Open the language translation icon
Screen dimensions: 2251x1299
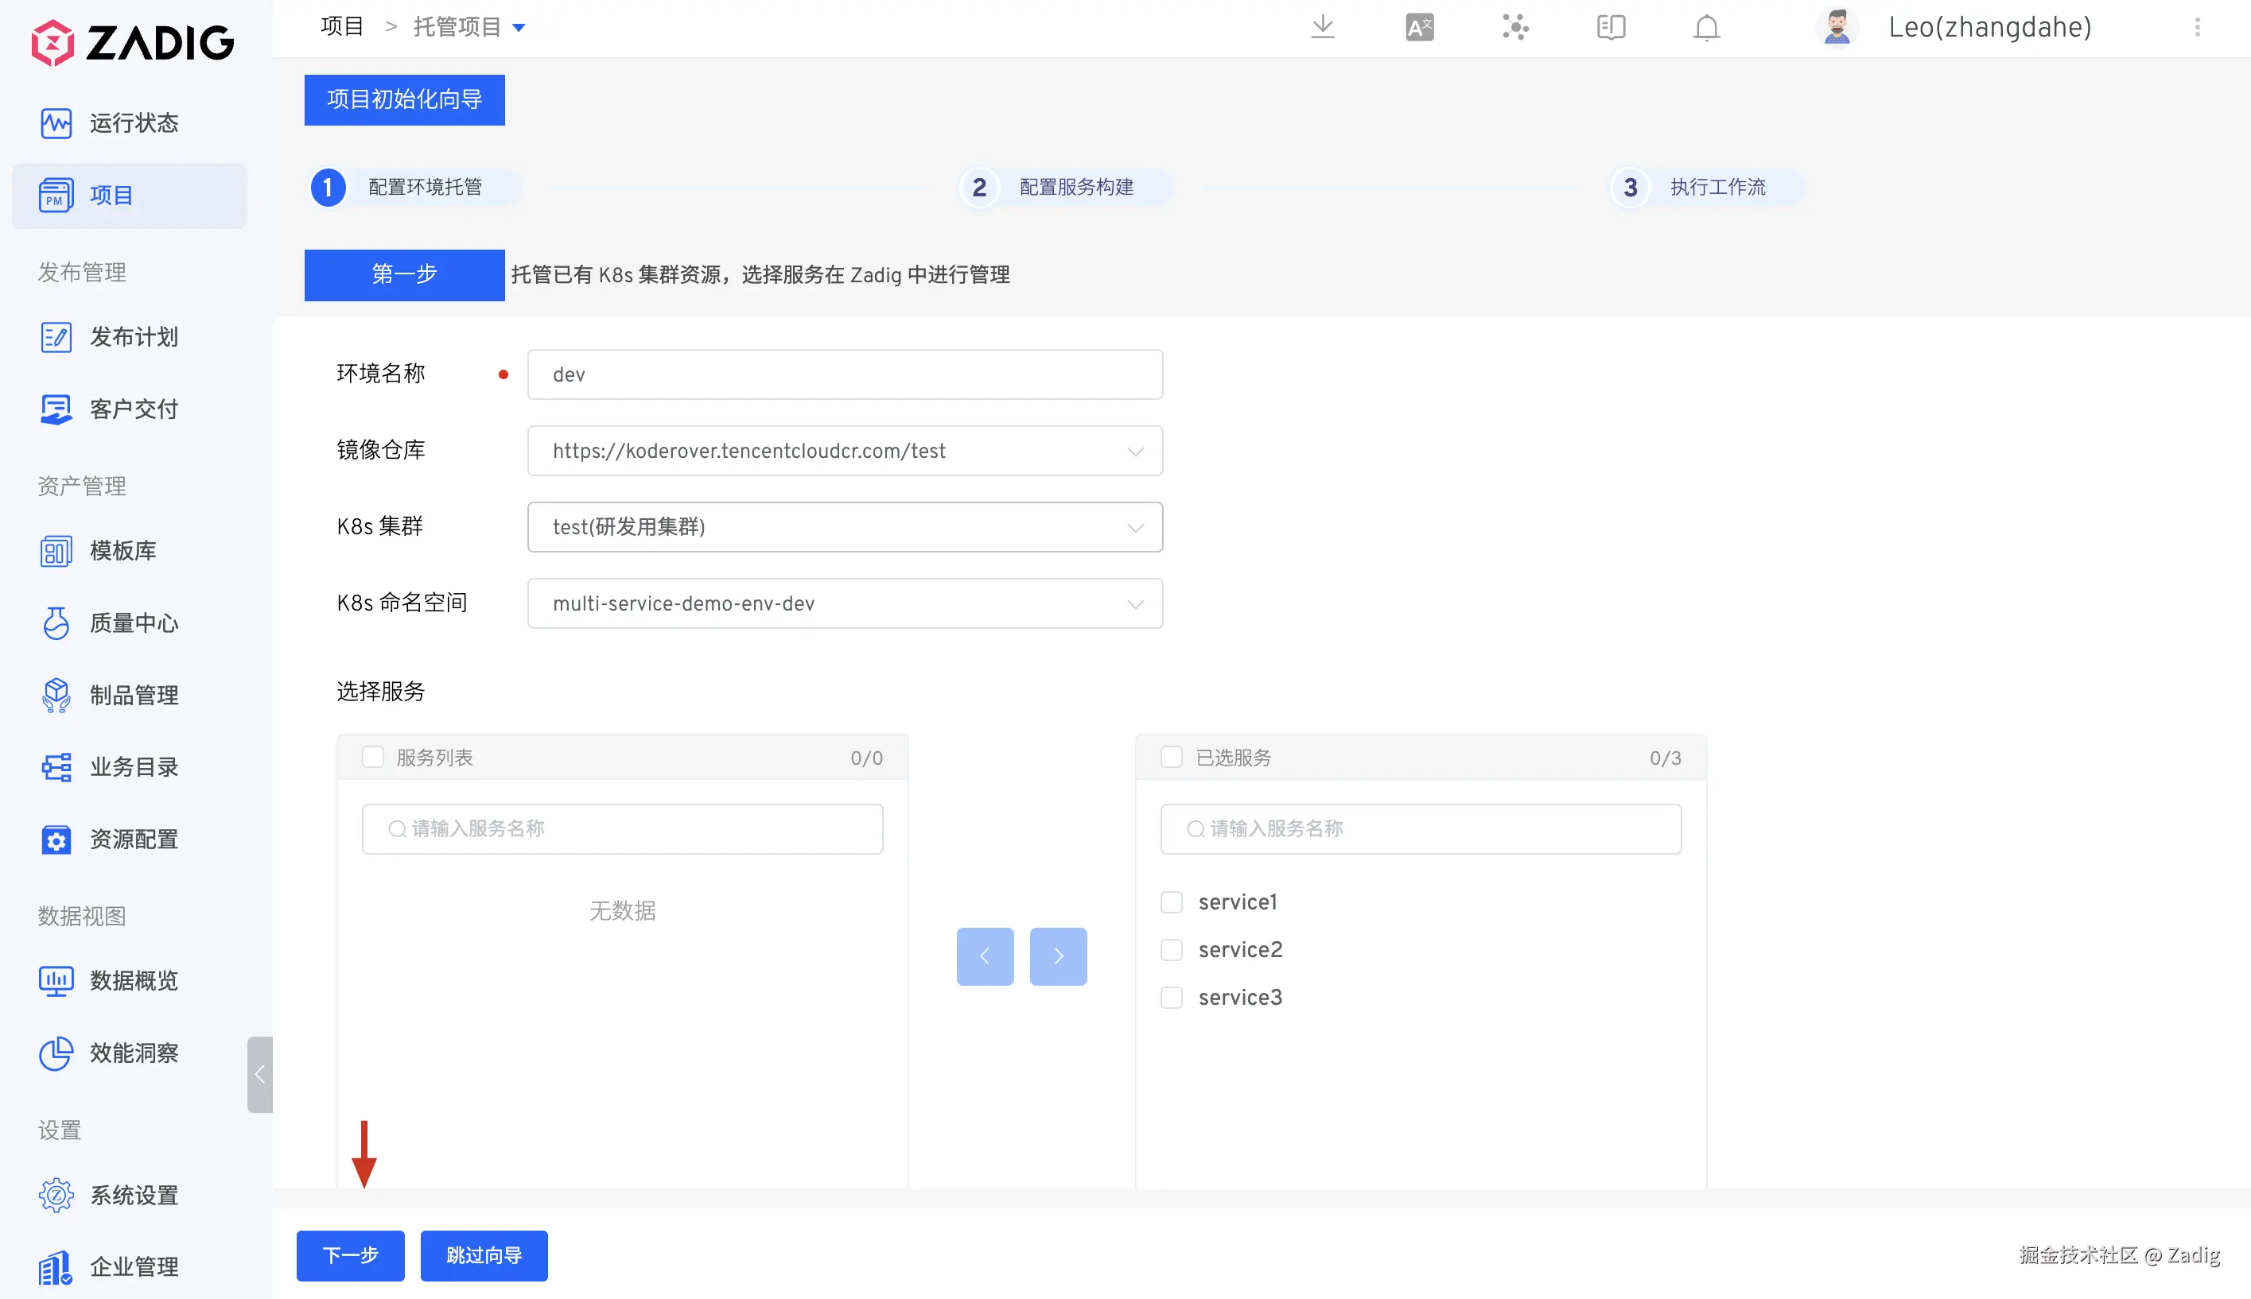1419,27
